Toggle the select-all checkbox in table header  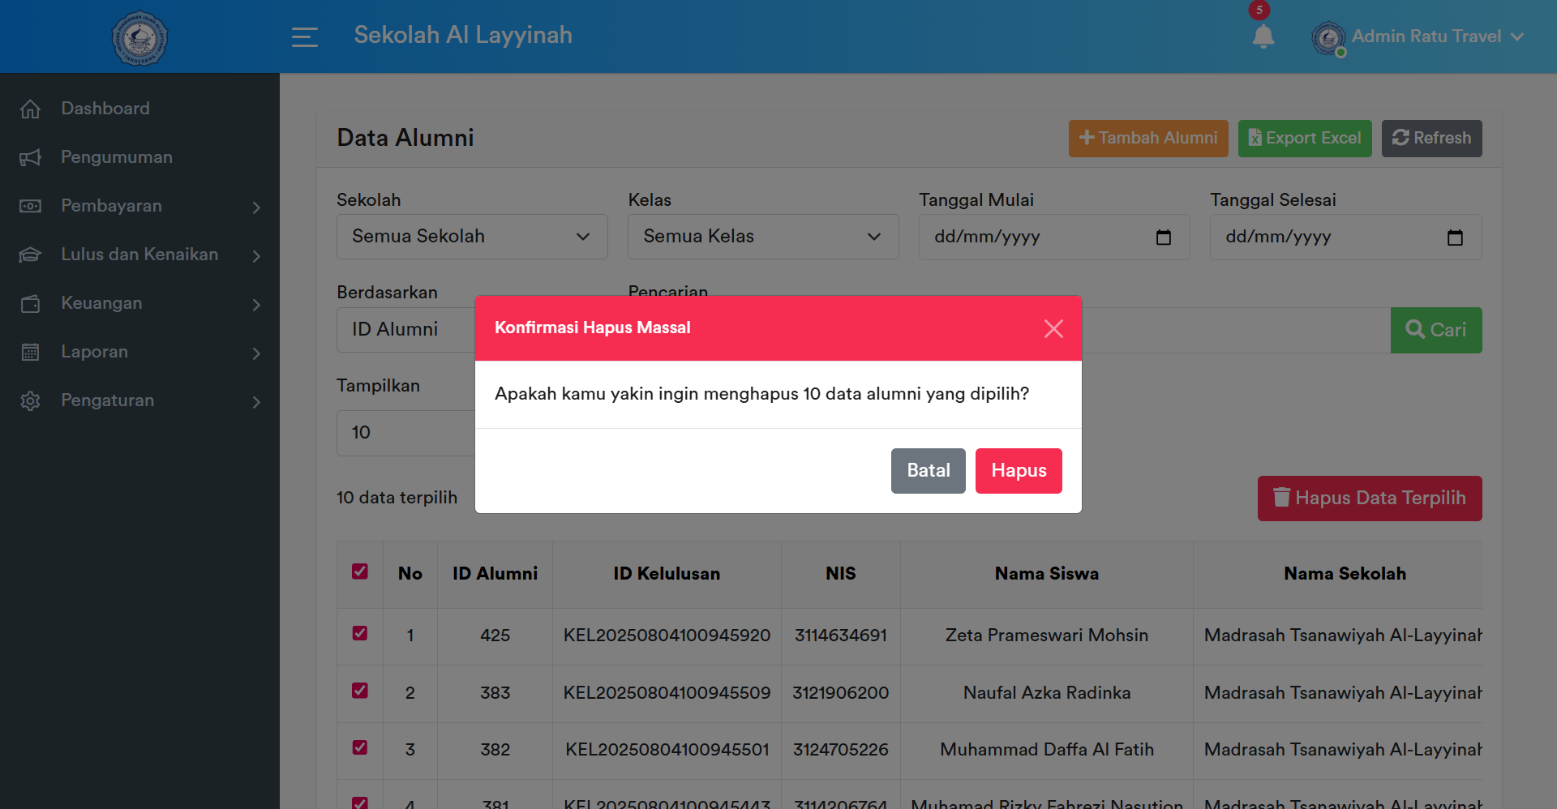tap(360, 571)
